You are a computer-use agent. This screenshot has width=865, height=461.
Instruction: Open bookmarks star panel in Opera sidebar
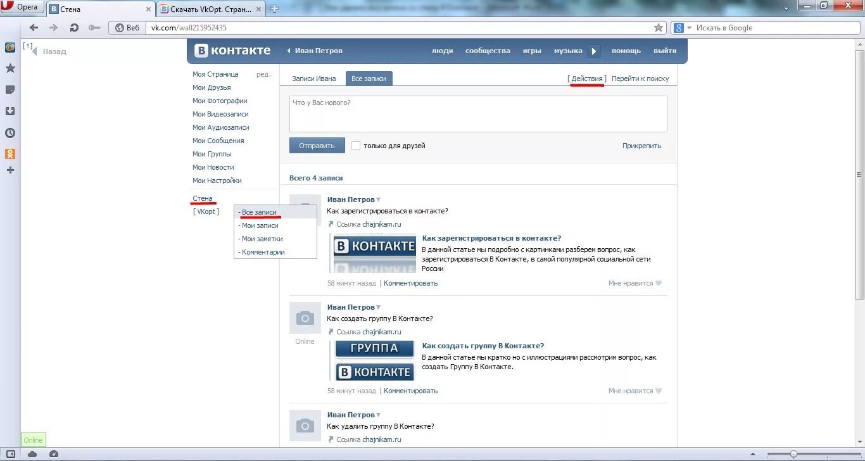coord(10,68)
